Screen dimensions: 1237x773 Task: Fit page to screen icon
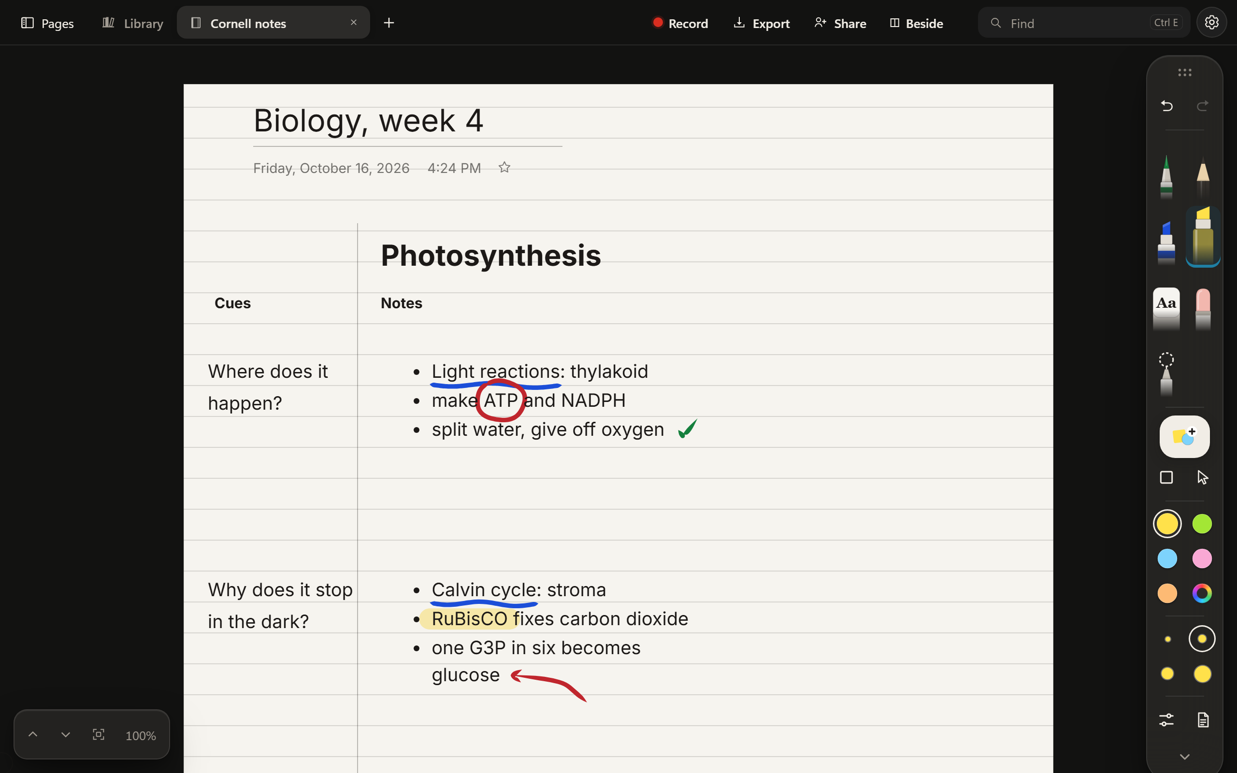[99, 735]
